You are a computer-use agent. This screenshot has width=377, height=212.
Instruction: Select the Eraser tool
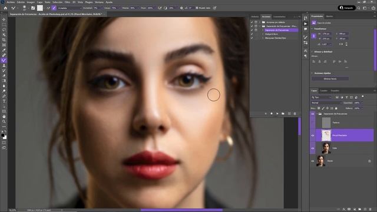(x=4, y=75)
